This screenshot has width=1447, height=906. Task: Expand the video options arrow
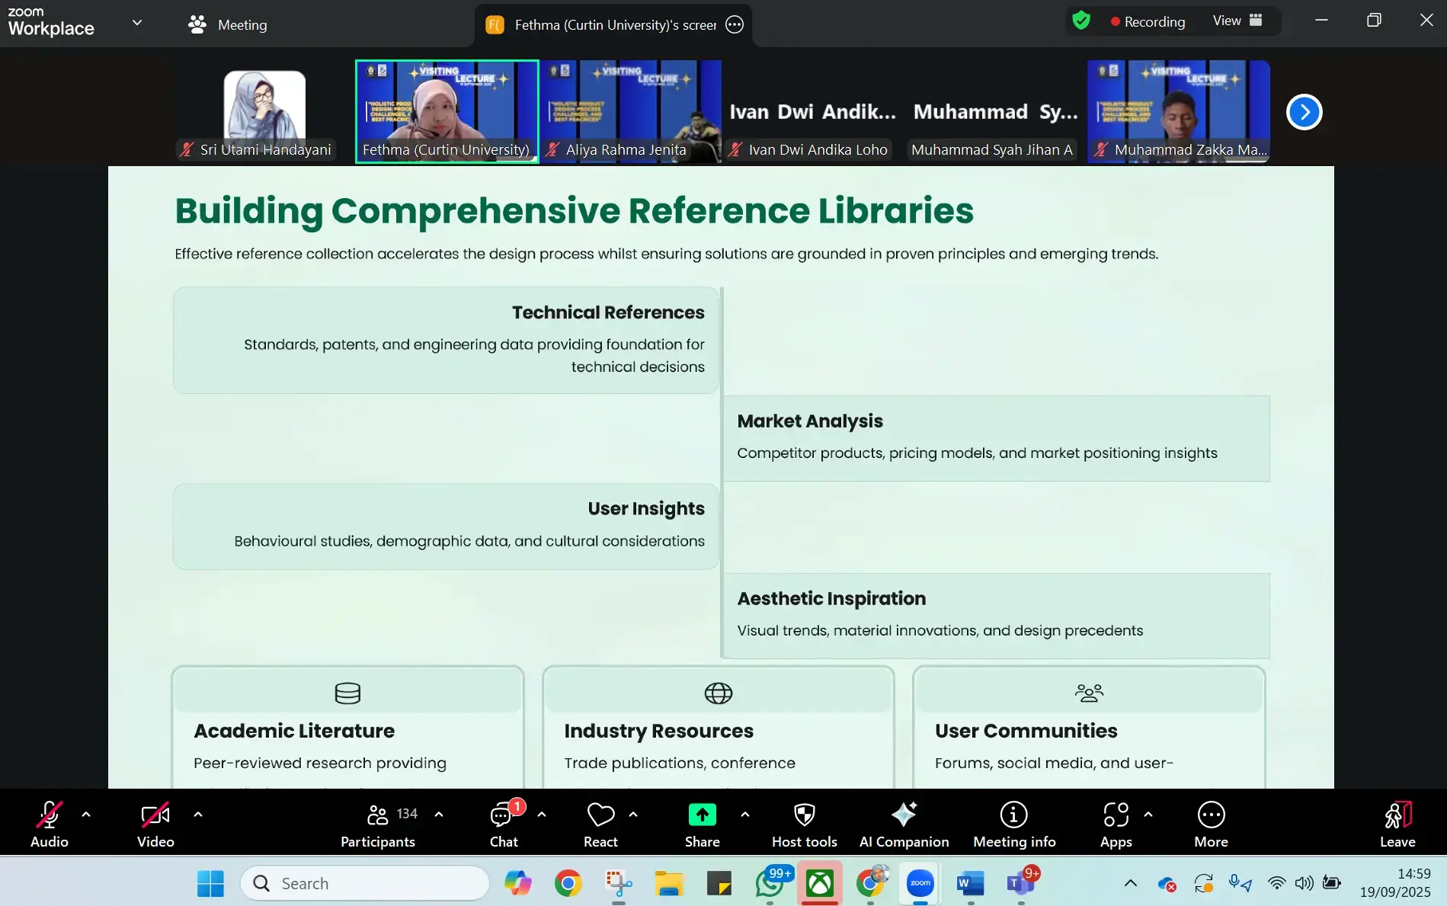click(198, 814)
